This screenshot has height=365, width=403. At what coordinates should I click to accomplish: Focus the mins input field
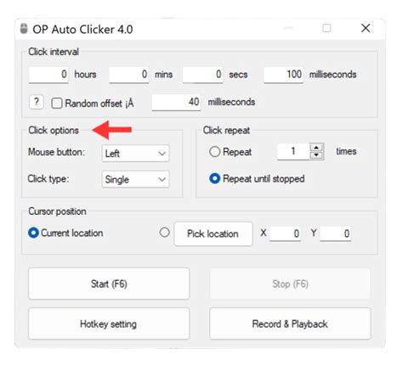129,75
